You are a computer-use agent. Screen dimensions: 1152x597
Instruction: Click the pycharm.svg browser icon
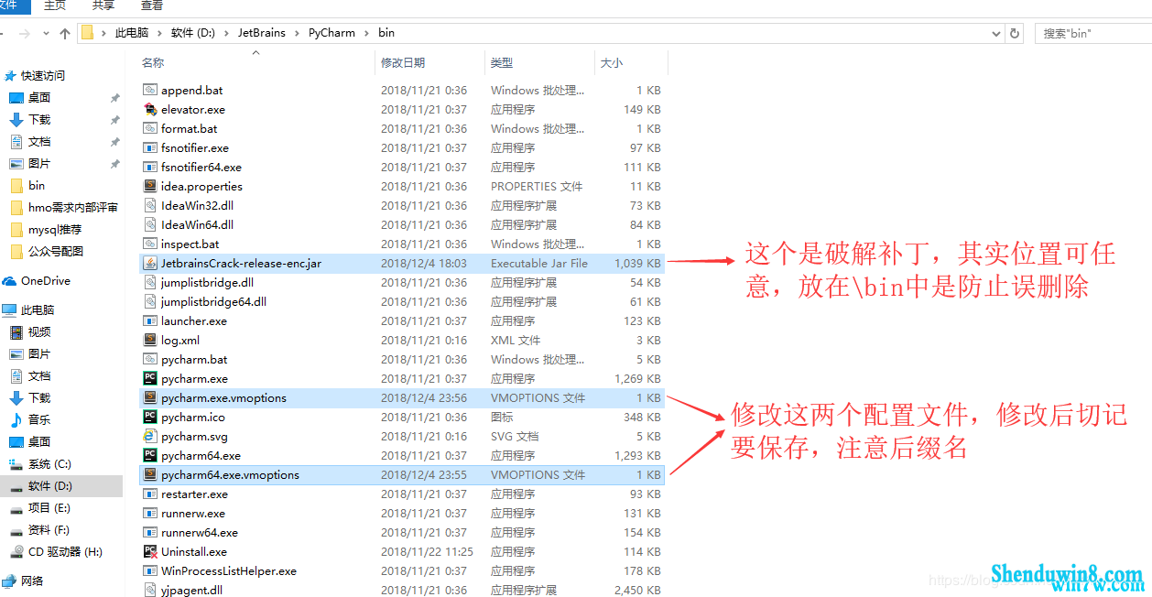click(150, 436)
